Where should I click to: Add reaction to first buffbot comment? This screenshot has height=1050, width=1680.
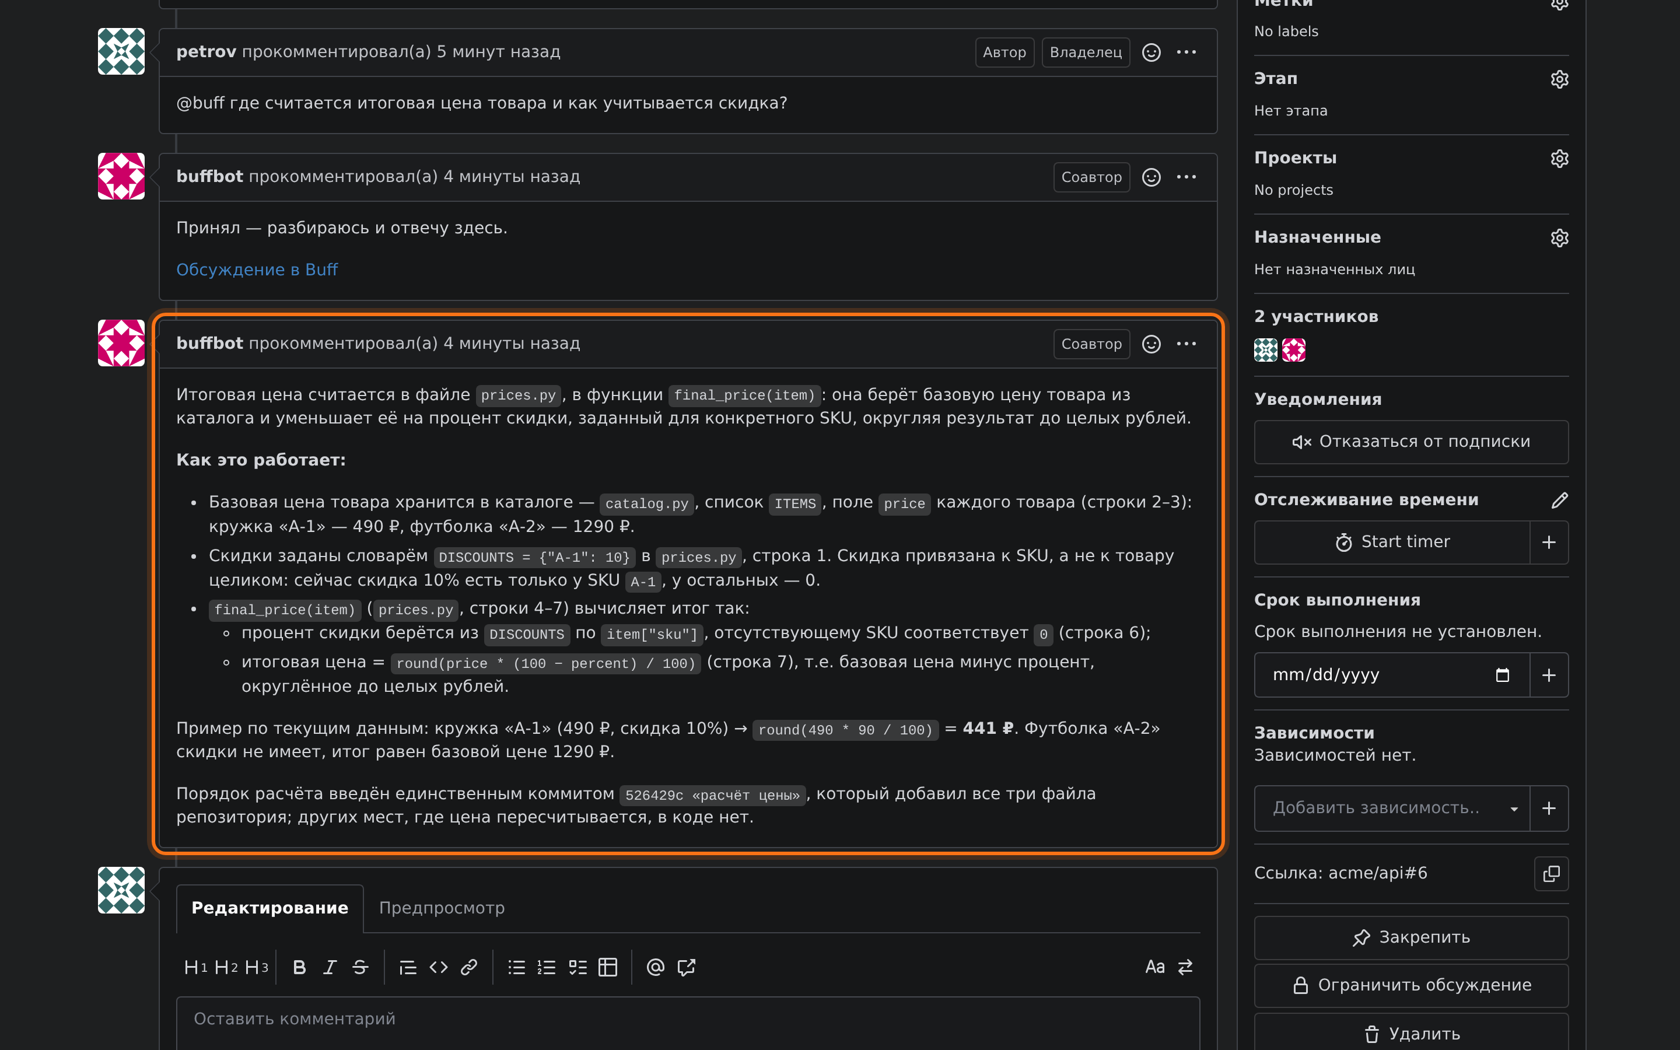tap(1151, 177)
